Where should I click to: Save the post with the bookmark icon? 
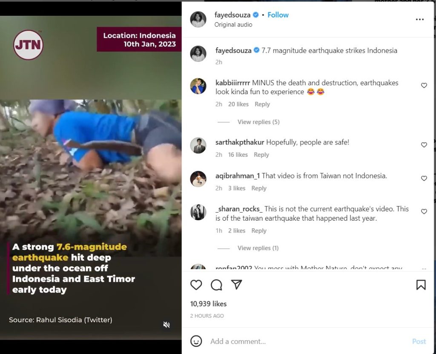coord(421,285)
